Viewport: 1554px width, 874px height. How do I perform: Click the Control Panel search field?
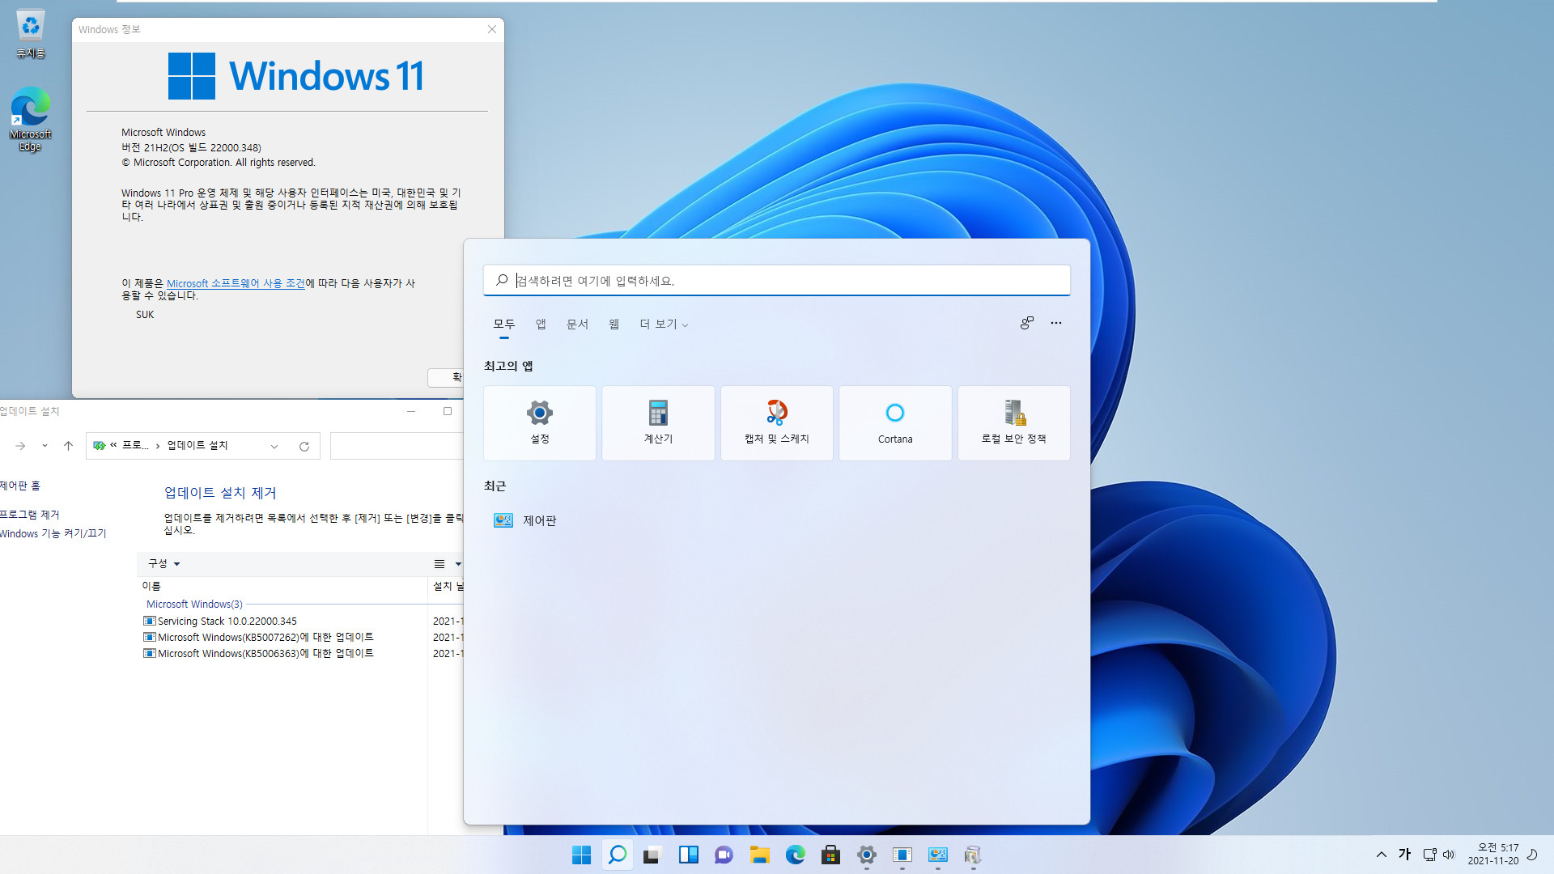click(x=397, y=446)
